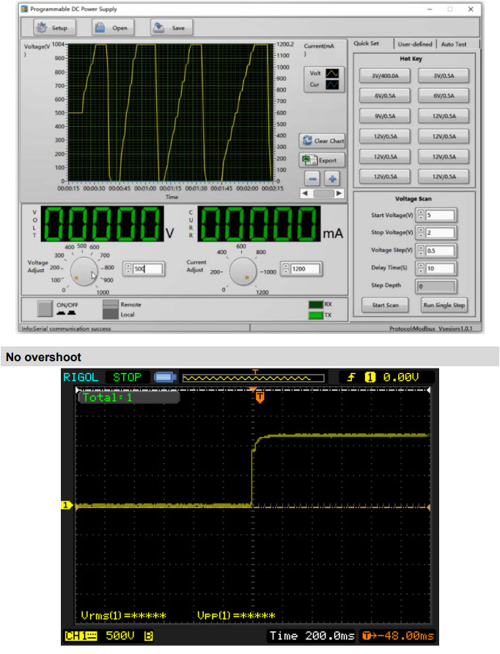
Task: Adjust the Stop Voltage stepper arrows
Action: [x=421, y=233]
